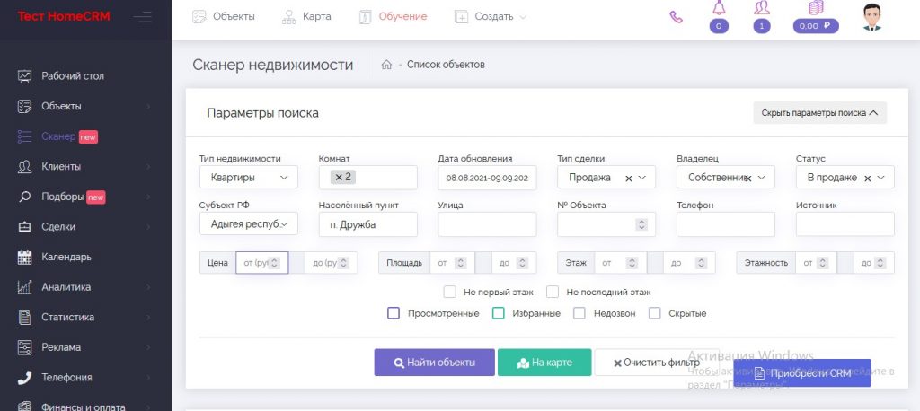920x411 pixels.
Task: Open the Calendar sidebar item
Action: [66, 257]
